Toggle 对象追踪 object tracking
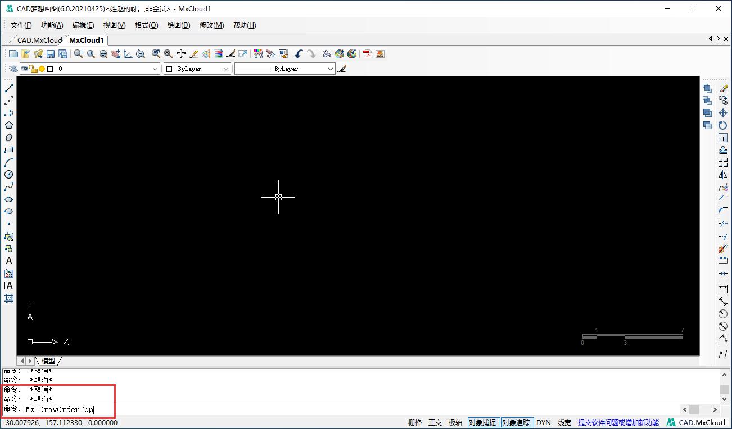Viewport: 732px width, 429px height. pyautogui.click(x=516, y=422)
